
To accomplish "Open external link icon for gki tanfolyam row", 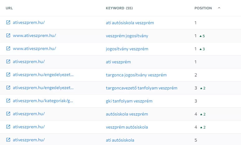I will pyautogui.click(x=8, y=101).
